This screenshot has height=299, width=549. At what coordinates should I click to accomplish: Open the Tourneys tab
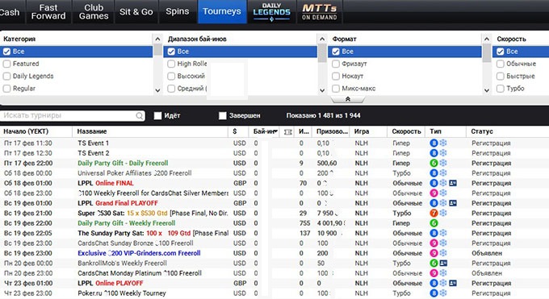point(222,12)
